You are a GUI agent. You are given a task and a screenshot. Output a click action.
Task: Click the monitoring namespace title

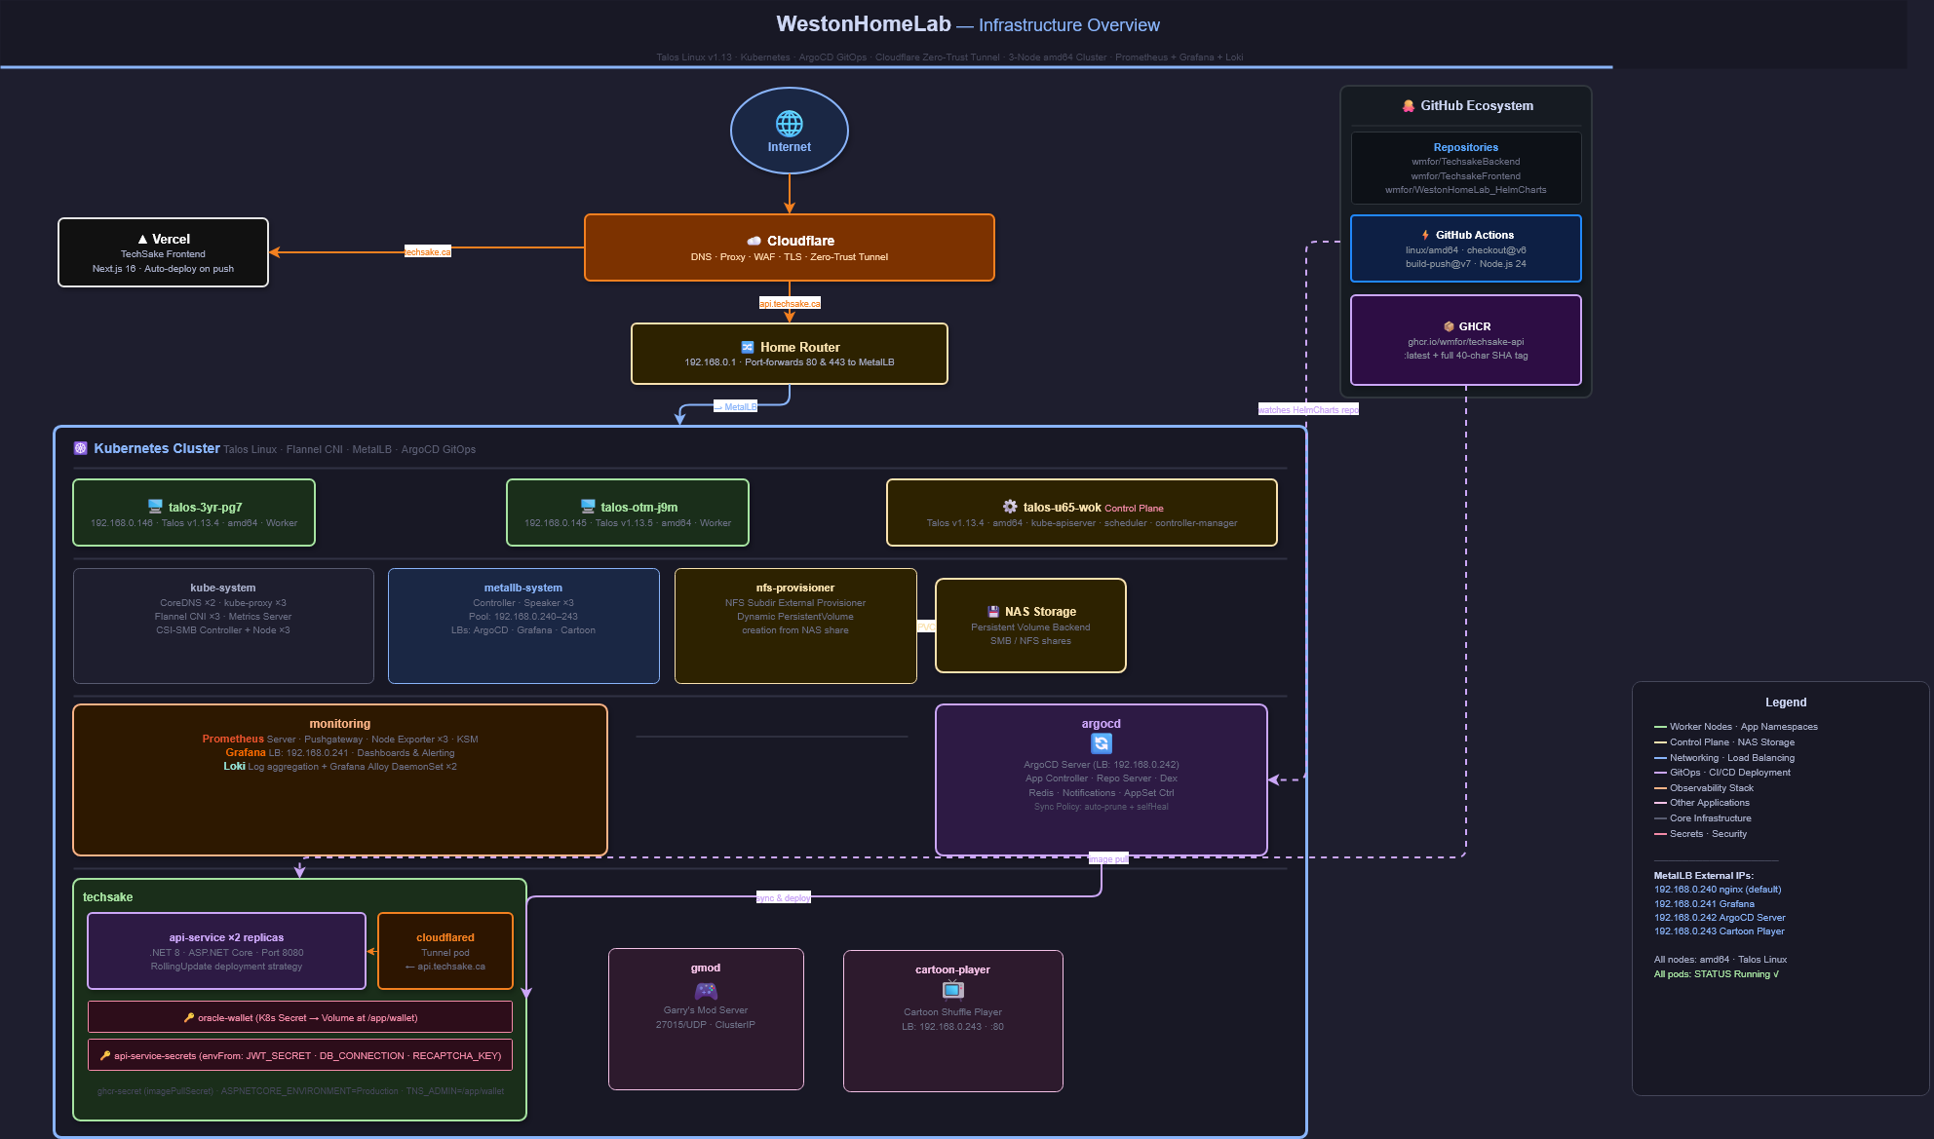(x=340, y=724)
